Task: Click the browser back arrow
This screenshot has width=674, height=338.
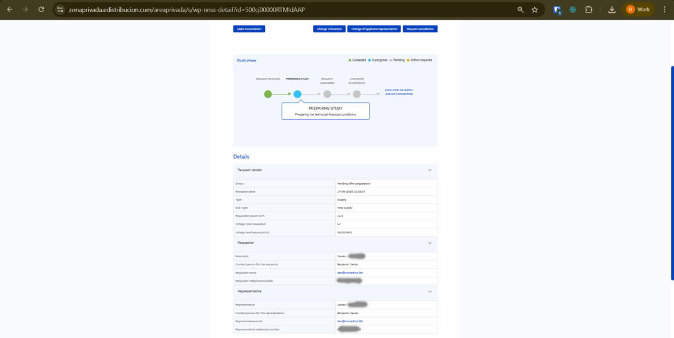Action: click(9, 9)
